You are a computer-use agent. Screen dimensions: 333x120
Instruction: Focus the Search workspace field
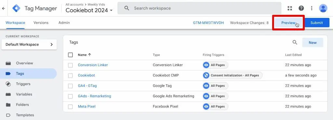(x=199, y=8)
